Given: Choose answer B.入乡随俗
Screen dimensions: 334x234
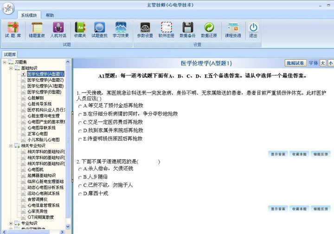Looking at the screenshot, I should (80, 177).
